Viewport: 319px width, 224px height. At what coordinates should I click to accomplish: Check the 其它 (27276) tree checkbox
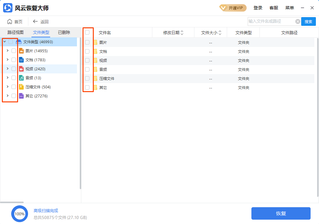[14, 96]
